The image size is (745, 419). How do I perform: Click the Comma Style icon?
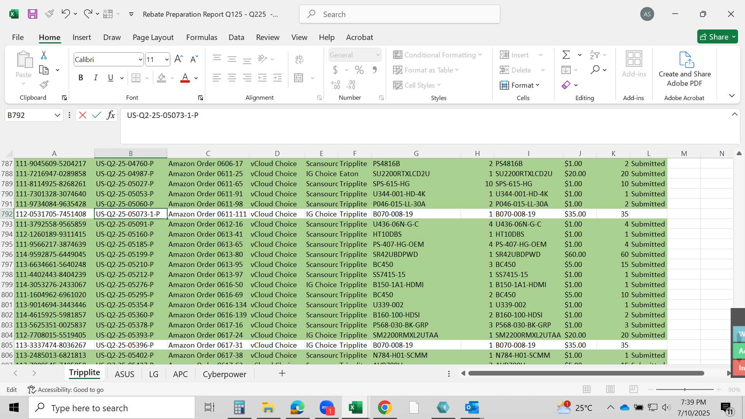pos(374,70)
